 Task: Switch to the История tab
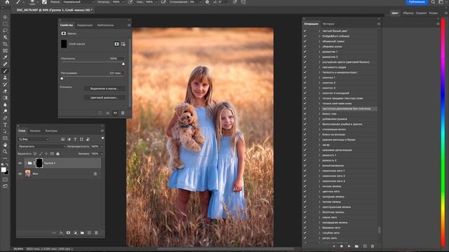[x=328, y=24]
